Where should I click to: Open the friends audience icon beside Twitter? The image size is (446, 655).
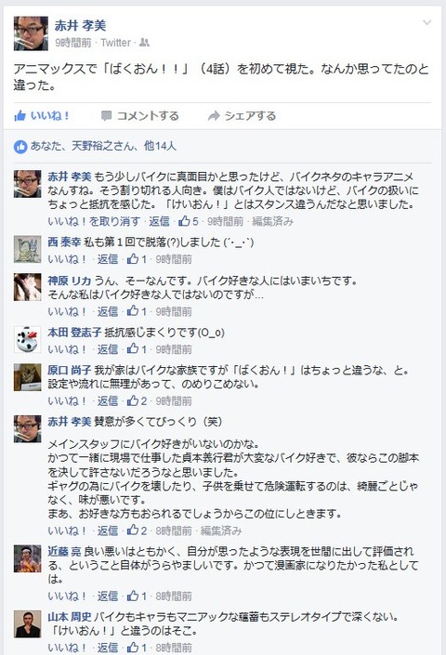tap(144, 42)
